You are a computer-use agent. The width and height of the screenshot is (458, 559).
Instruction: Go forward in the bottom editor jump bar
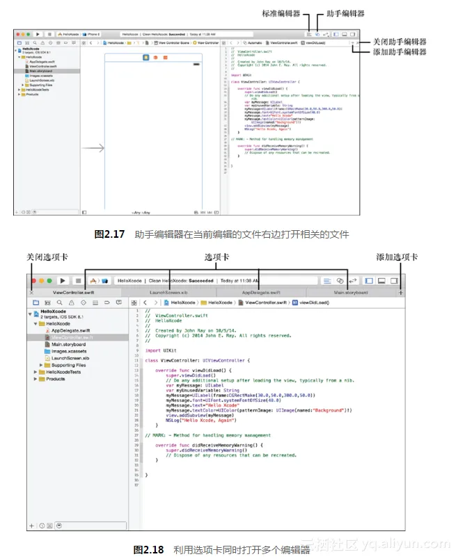coord(155,302)
